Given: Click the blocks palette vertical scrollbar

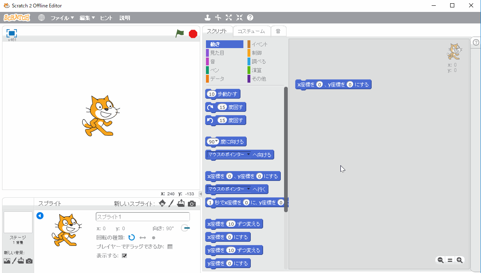Looking at the screenshot, I should (286, 149).
